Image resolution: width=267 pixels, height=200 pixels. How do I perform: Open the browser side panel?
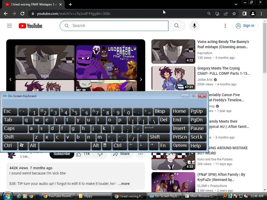(245, 14)
